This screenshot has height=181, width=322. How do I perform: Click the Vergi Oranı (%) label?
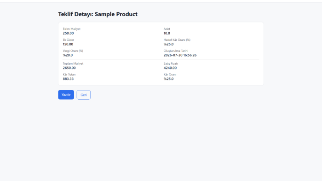(73, 51)
